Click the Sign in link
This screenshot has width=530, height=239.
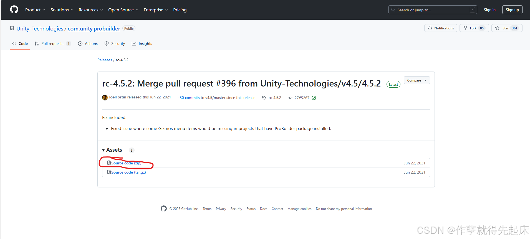coord(489,10)
